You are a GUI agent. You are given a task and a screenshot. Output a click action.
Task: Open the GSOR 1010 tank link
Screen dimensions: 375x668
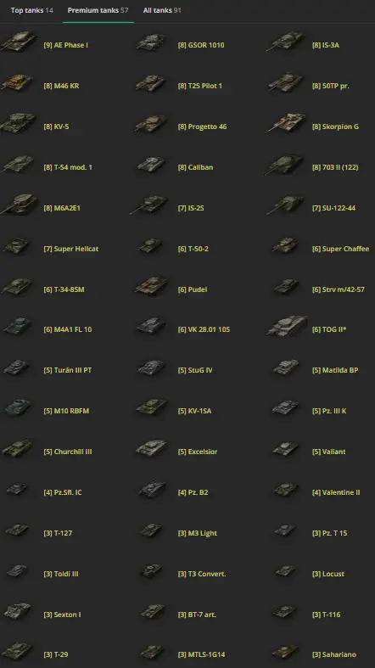click(201, 45)
